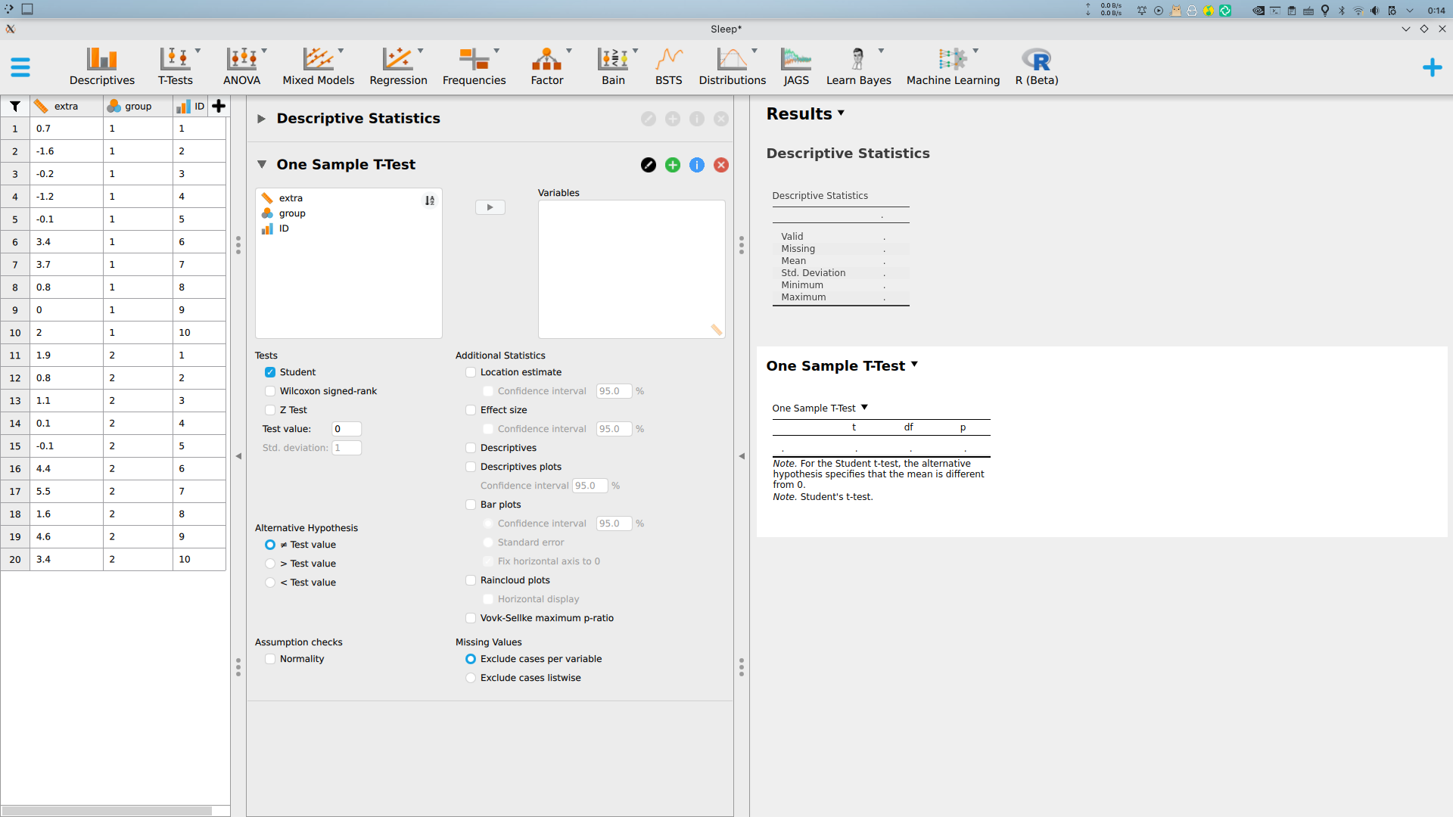Click the filter icon in the data table
Image resolution: width=1453 pixels, height=817 pixels.
click(14, 106)
